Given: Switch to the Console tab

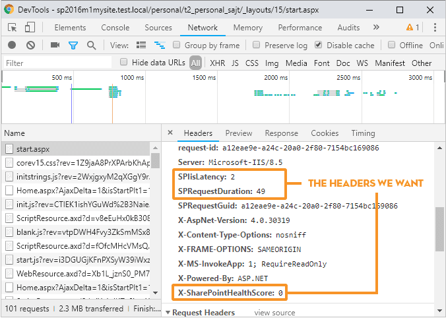Looking at the screenshot, I should [x=115, y=28].
